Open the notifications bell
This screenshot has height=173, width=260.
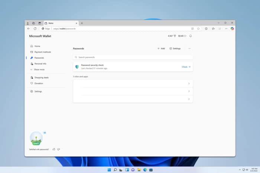[191, 36]
